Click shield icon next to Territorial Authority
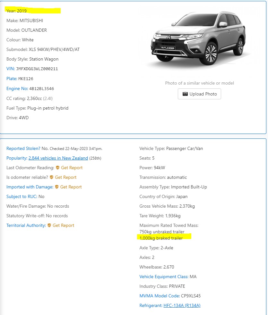 (x=49, y=225)
